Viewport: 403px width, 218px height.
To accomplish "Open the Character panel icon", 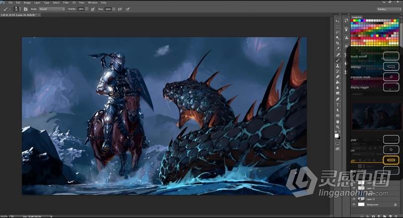I will [346, 46].
